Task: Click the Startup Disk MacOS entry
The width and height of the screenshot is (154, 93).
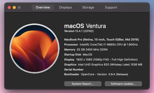Action: 78,54
